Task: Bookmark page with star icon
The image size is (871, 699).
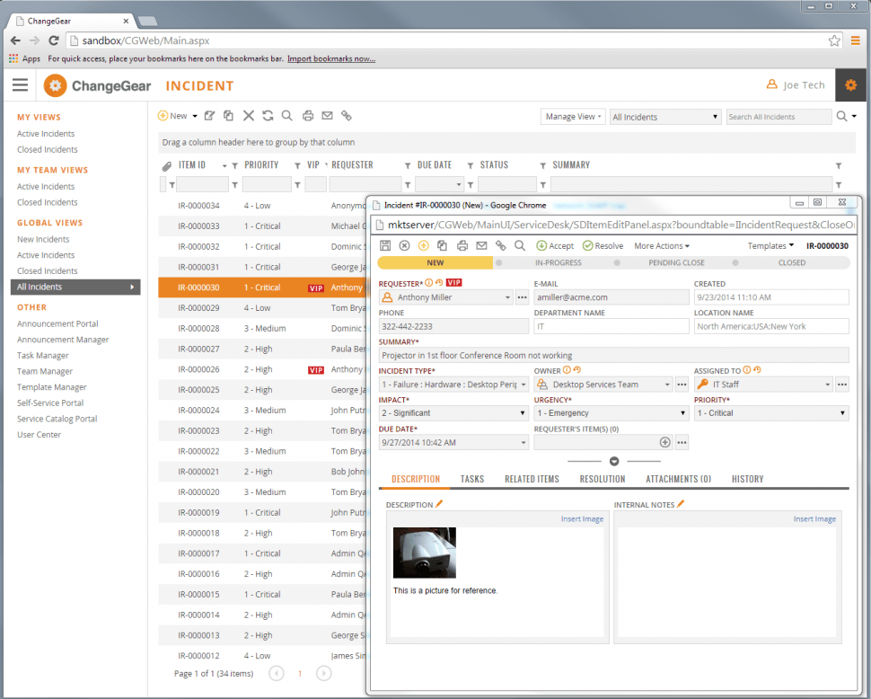Action: coord(834,40)
